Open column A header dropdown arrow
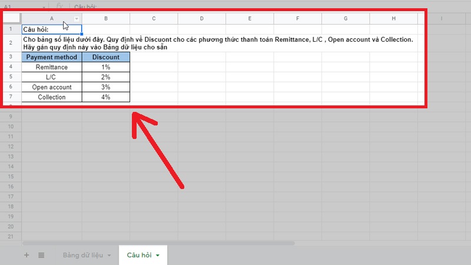The width and height of the screenshot is (471, 265). (x=77, y=19)
